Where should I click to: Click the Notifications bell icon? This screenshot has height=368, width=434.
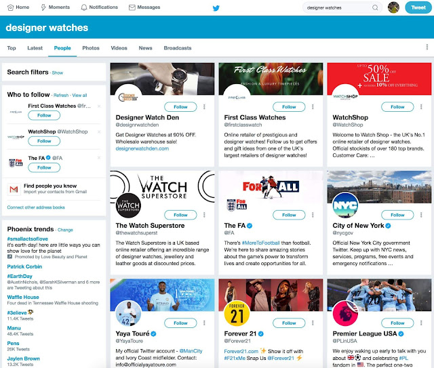[84, 7]
